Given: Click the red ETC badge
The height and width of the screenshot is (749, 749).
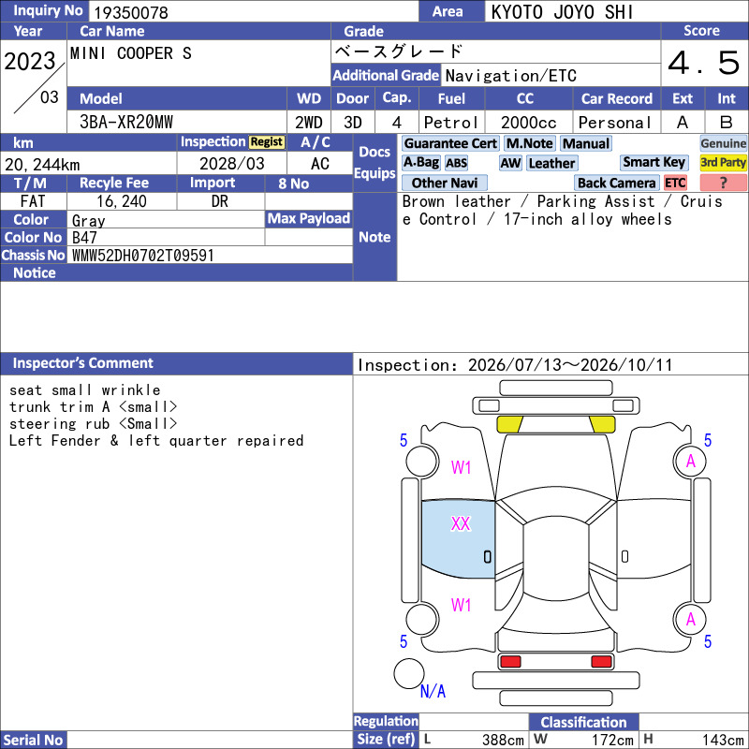Looking at the screenshot, I should pyautogui.click(x=675, y=183).
